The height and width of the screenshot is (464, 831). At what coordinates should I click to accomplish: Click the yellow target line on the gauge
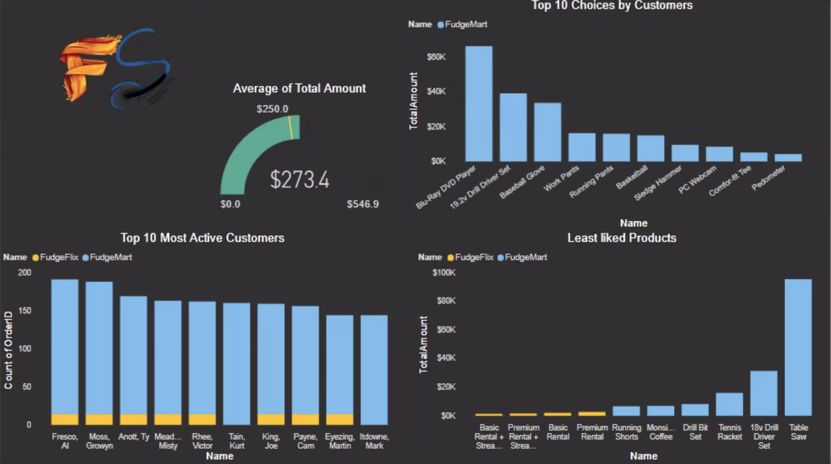pos(290,127)
